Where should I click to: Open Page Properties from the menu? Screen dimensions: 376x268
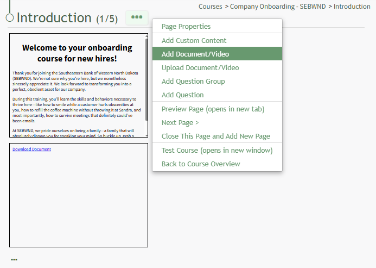pos(217,26)
